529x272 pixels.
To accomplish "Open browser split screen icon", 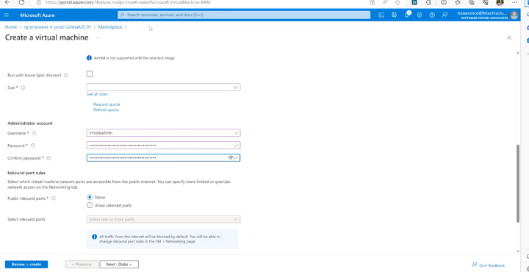I will [444, 2].
